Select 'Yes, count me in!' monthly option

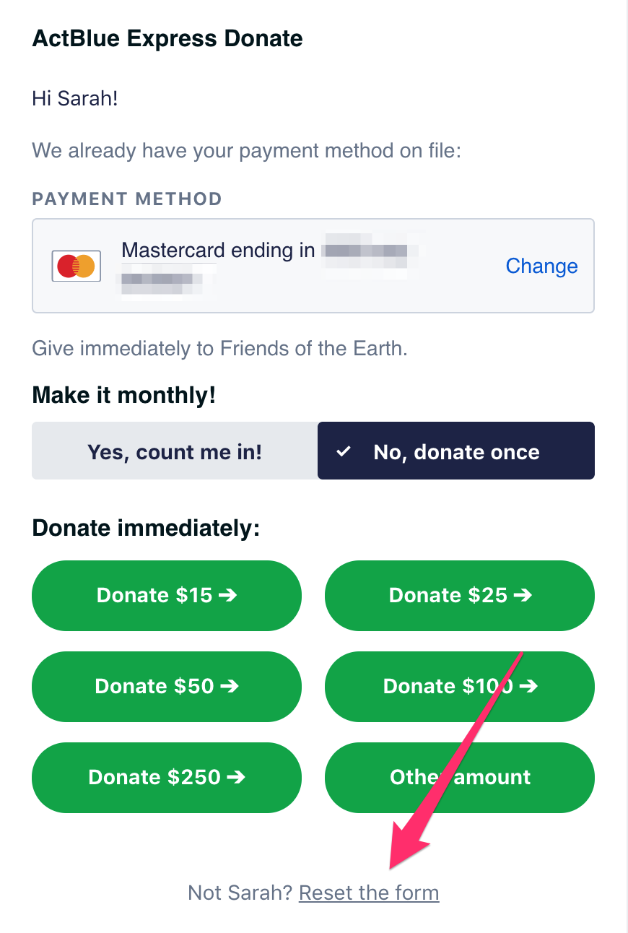point(175,451)
